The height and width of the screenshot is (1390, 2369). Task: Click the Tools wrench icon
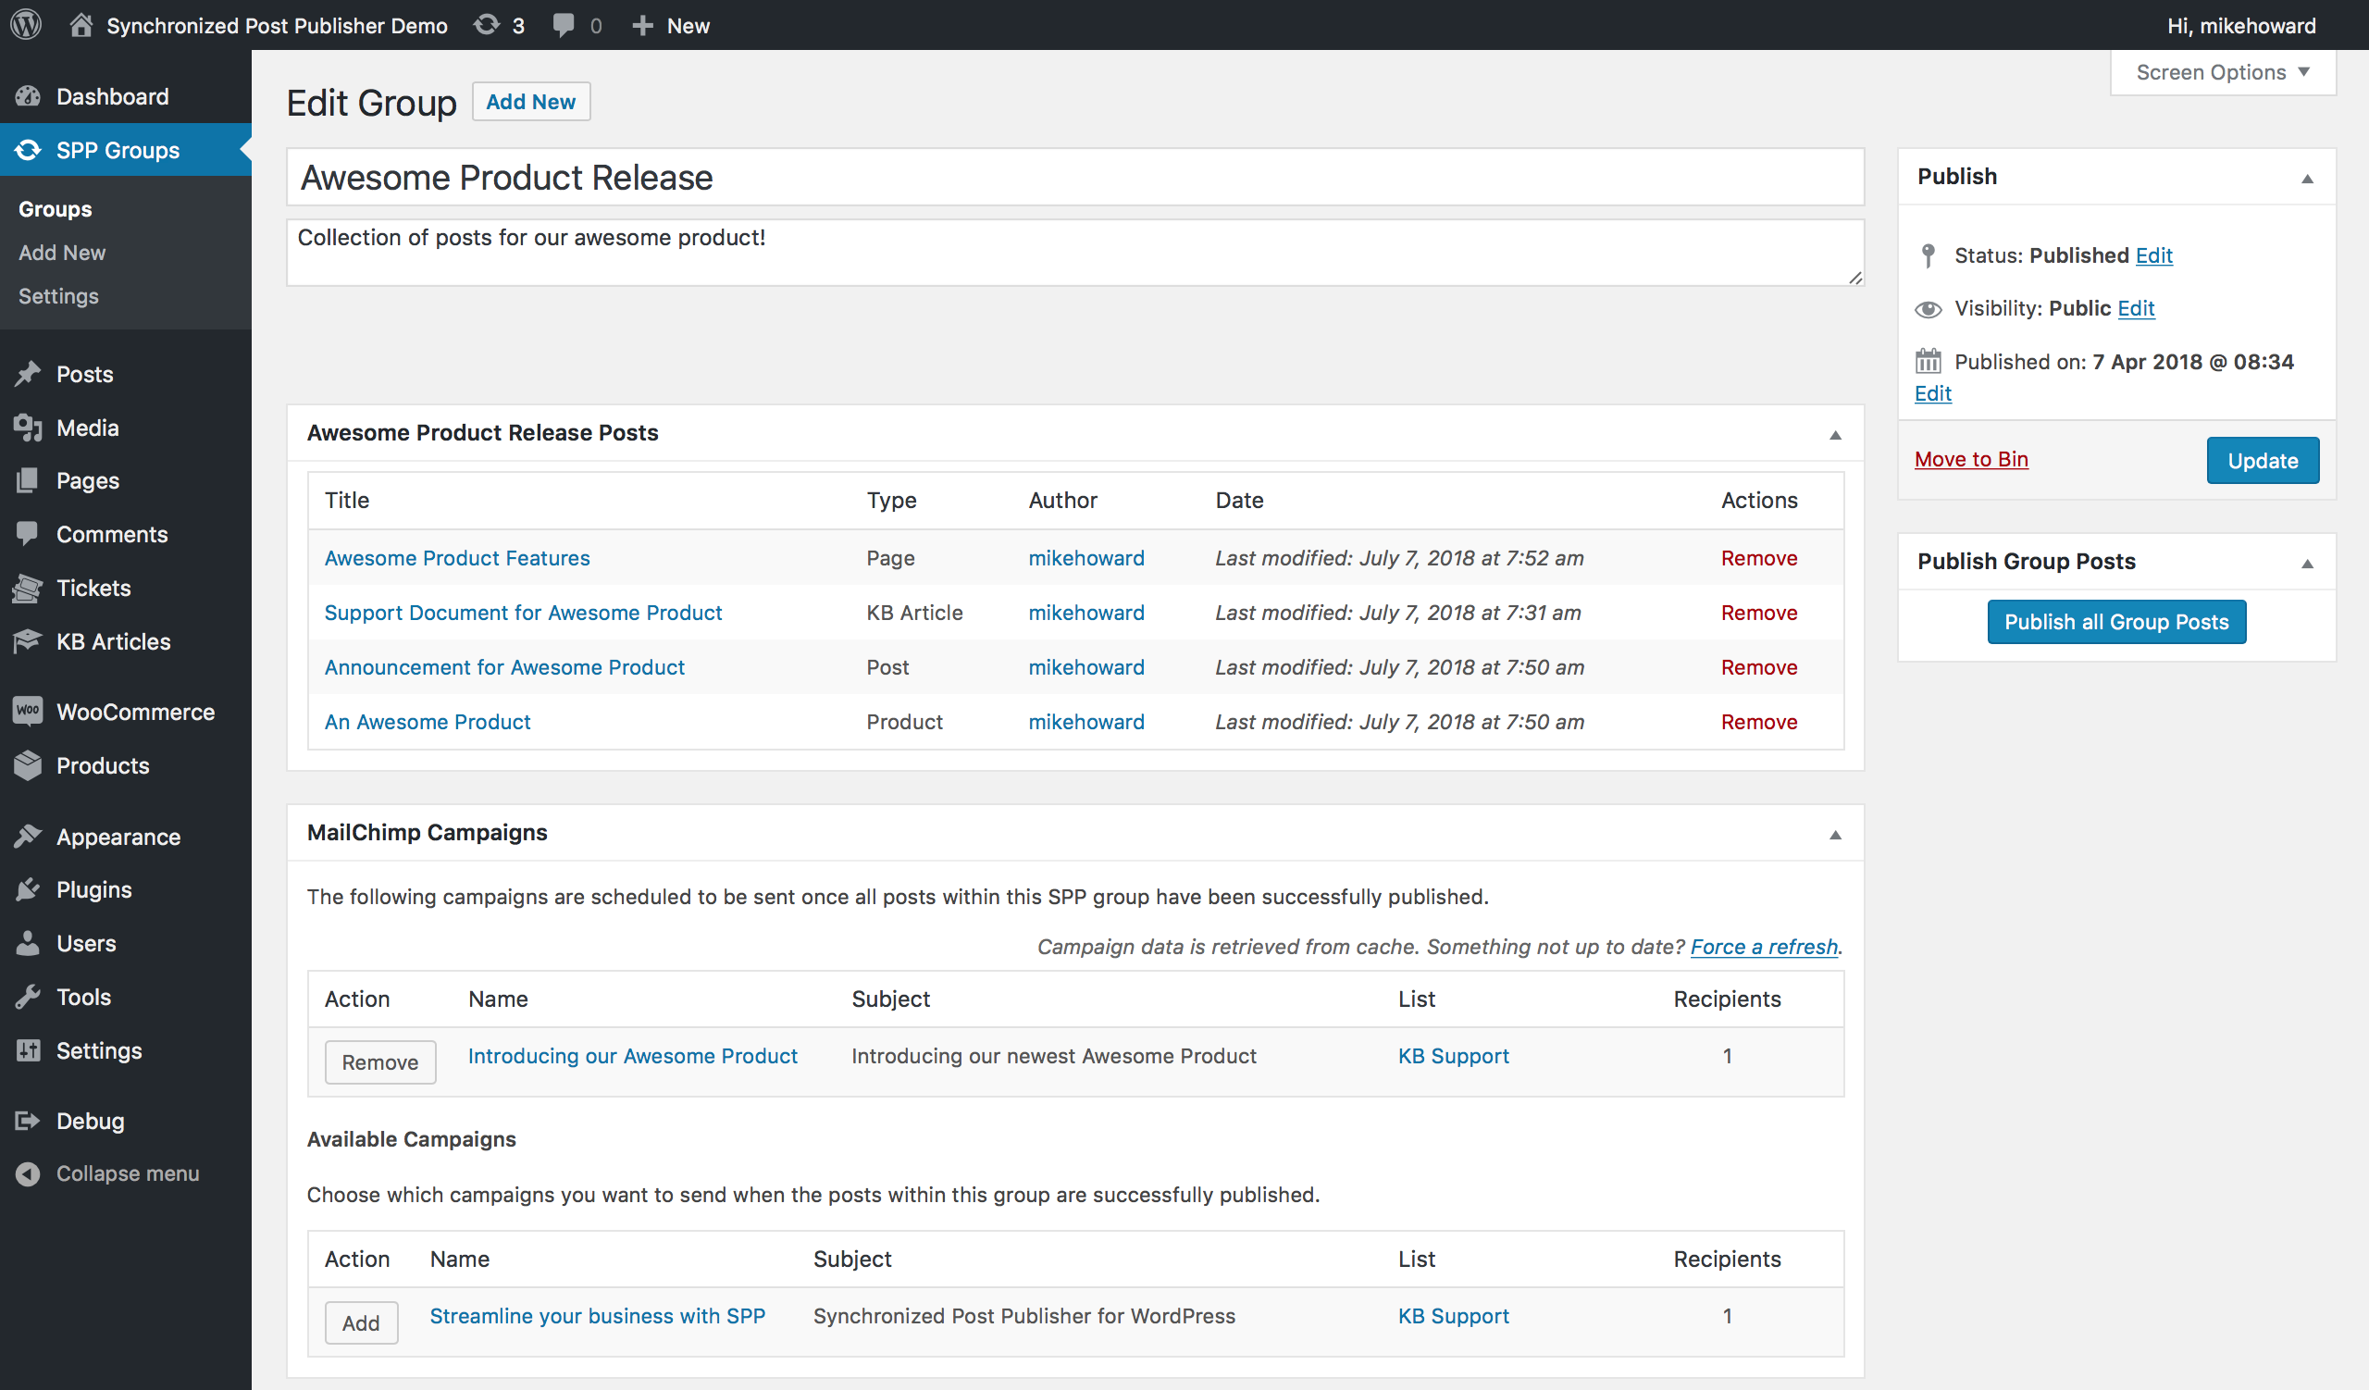(28, 996)
